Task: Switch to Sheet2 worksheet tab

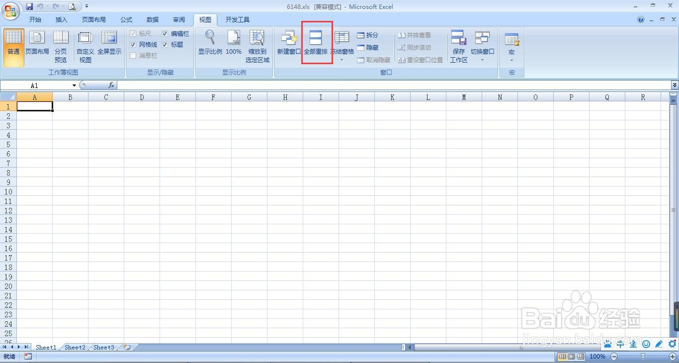Action: 75,348
